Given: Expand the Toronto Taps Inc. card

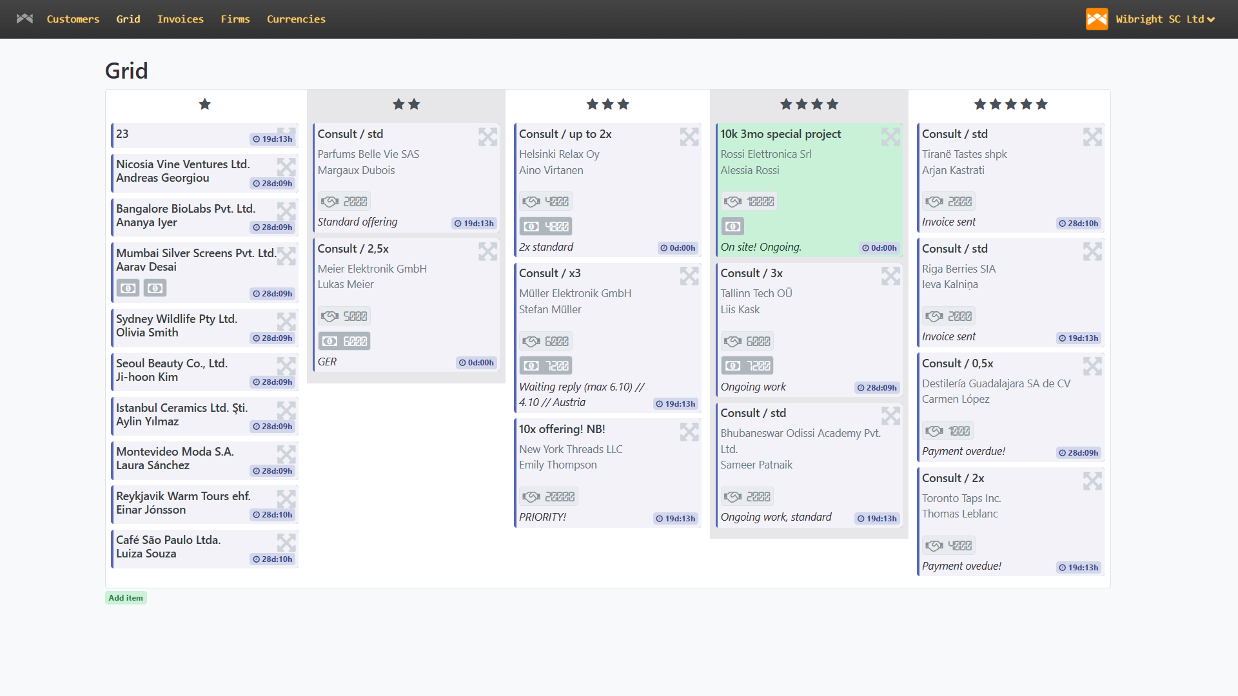Looking at the screenshot, I should (x=1092, y=481).
